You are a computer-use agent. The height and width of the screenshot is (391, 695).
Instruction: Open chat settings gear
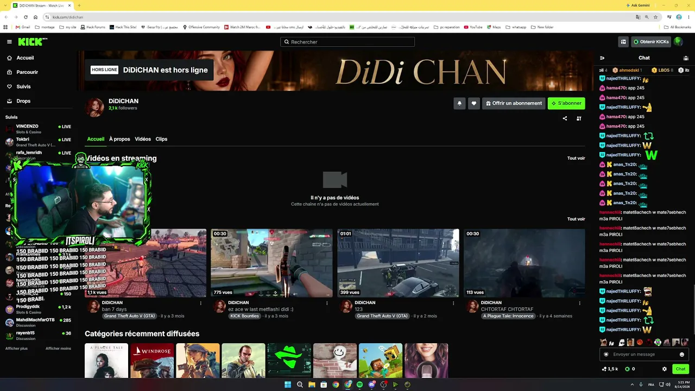665,369
